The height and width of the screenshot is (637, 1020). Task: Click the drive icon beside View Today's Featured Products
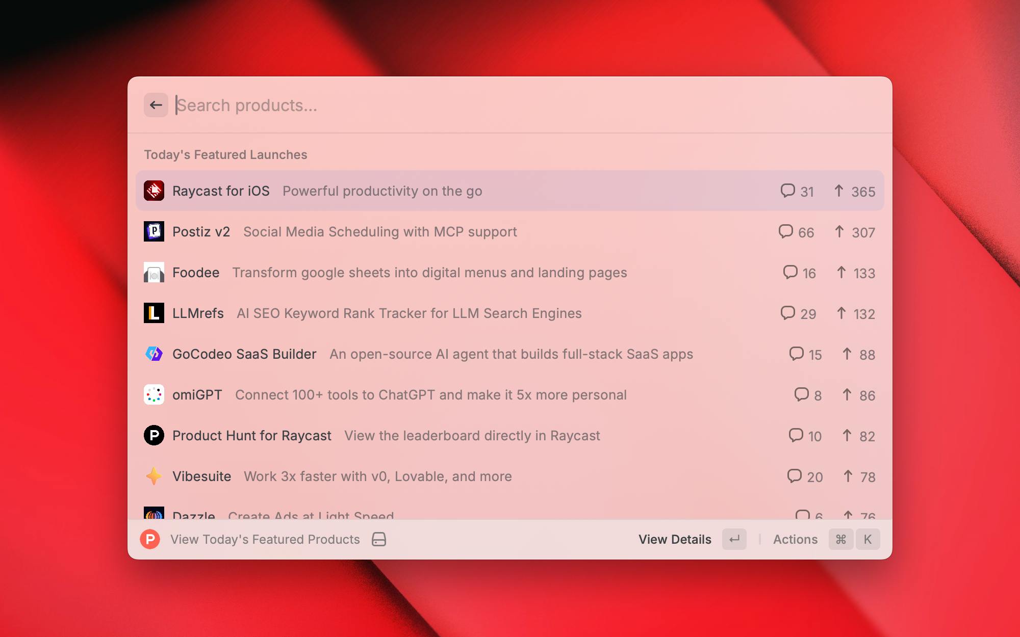pyautogui.click(x=379, y=539)
